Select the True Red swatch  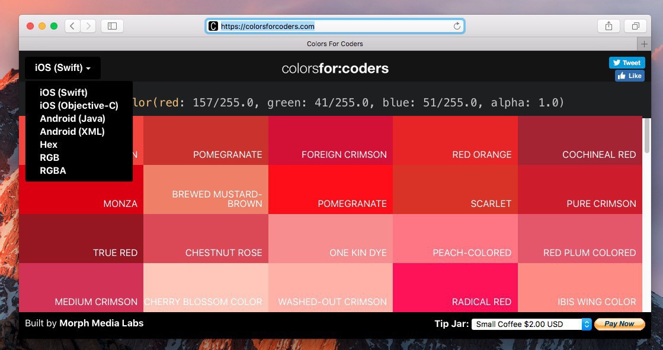pos(81,239)
